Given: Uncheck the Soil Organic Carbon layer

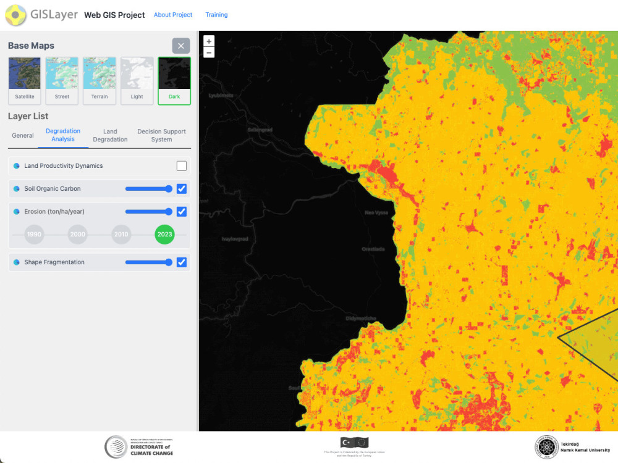Looking at the screenshot, I should pos(182,188).
